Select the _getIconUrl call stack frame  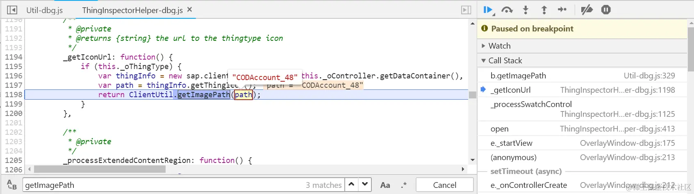[x=582, y=90]
